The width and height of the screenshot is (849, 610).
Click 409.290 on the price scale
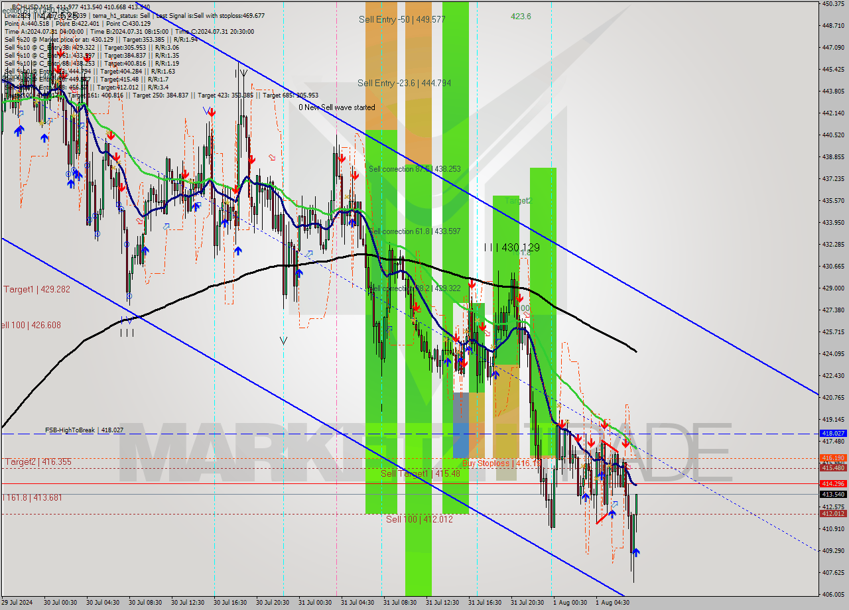pyautogui.click(x=833, y=550)
